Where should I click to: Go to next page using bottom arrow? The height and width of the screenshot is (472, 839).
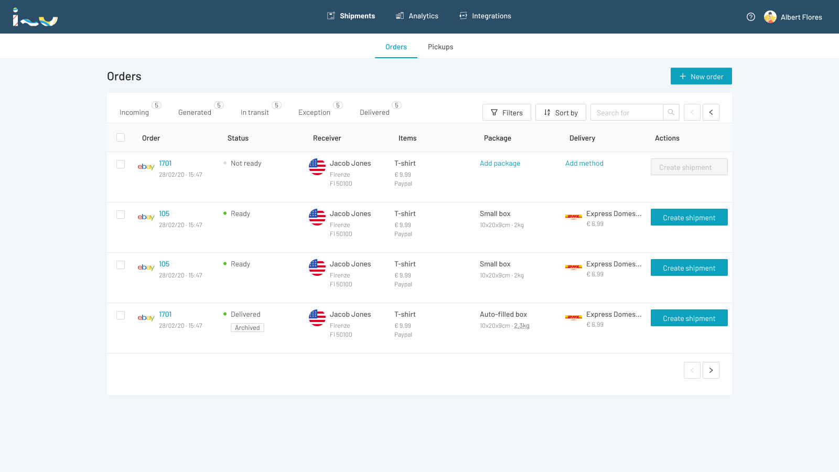pos(711,370)
